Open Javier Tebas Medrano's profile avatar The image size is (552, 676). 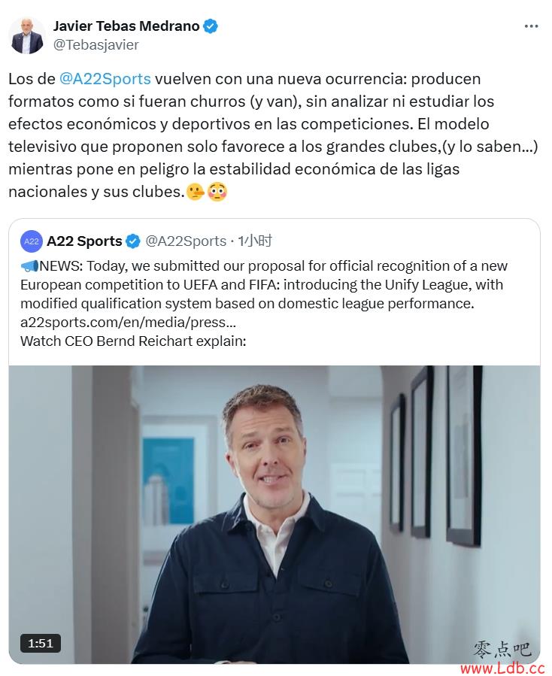(x=27, y=36)
